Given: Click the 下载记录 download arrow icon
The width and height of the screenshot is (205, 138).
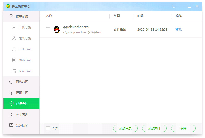Looking at the screenshot, I should click(x=14, y=27).
